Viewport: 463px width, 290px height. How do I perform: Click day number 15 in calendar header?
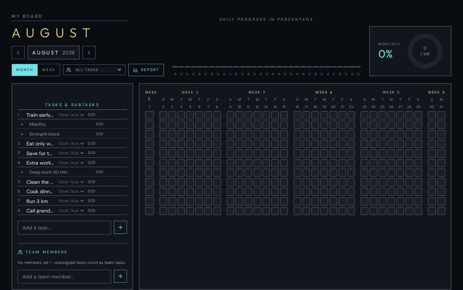284,107
